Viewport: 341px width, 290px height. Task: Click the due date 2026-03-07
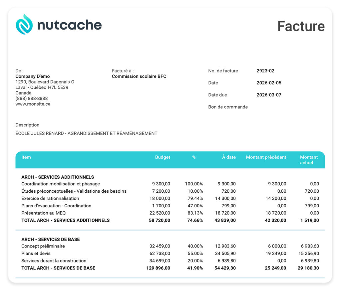coord(269,95)
